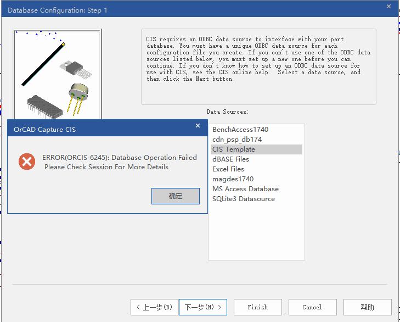
Task: Confirm the error dialog with 确定
Action: point(176,196)
